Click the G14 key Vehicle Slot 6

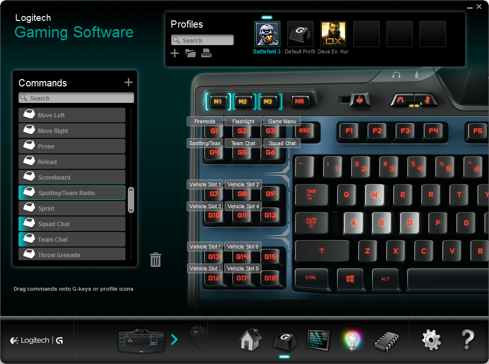[x=242, y=257]
